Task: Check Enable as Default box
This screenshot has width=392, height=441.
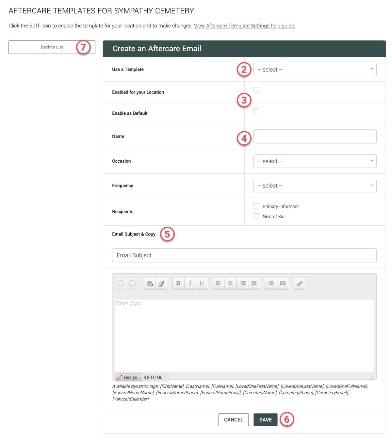Action: coord(256,111)
